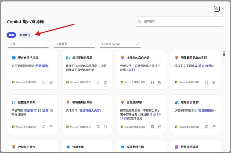Open the 更有自信地撰寫 prompt card title
Viewport: 231px width, 153px height.
(28, 58)
